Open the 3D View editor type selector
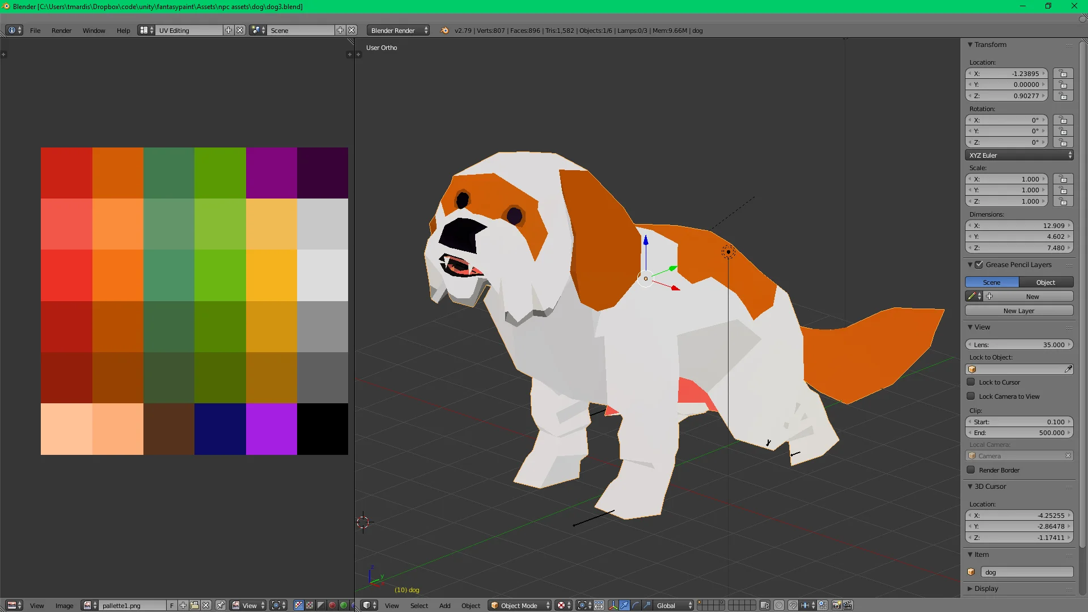Image resolution: width=1088 pixels, height=612 pixels. point(370,605)
